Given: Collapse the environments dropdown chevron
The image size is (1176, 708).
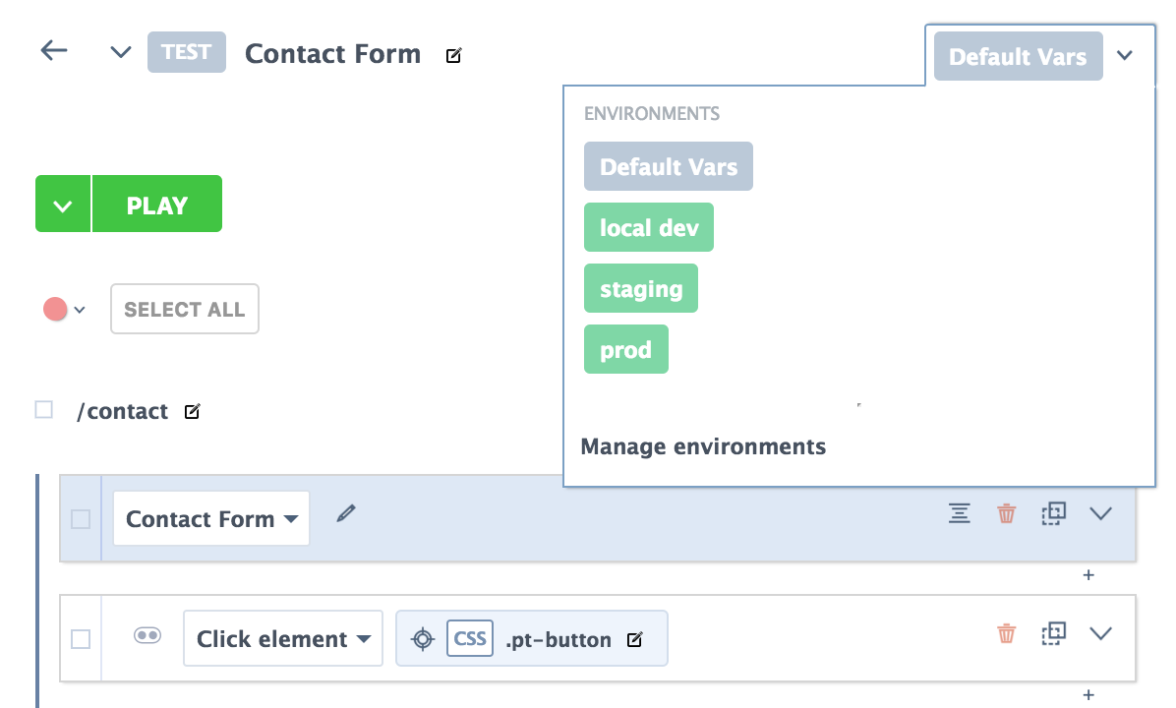Looking at the screenshot, I should point(1124,55).
